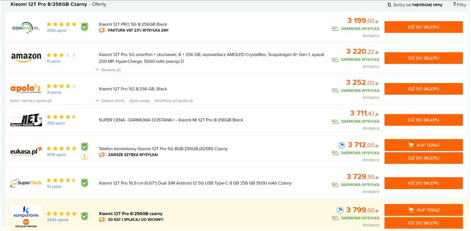Open the NET-S shop logo
Screen dimensions: 471x231
26,120
